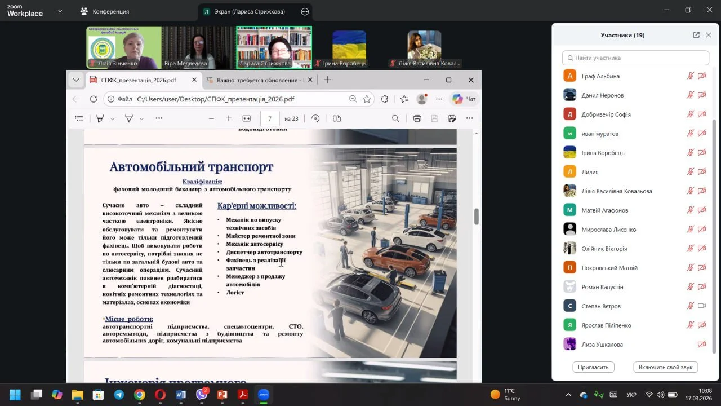Open the browser tab actions chevron
721x406 pixels.
tap(76, 80)
